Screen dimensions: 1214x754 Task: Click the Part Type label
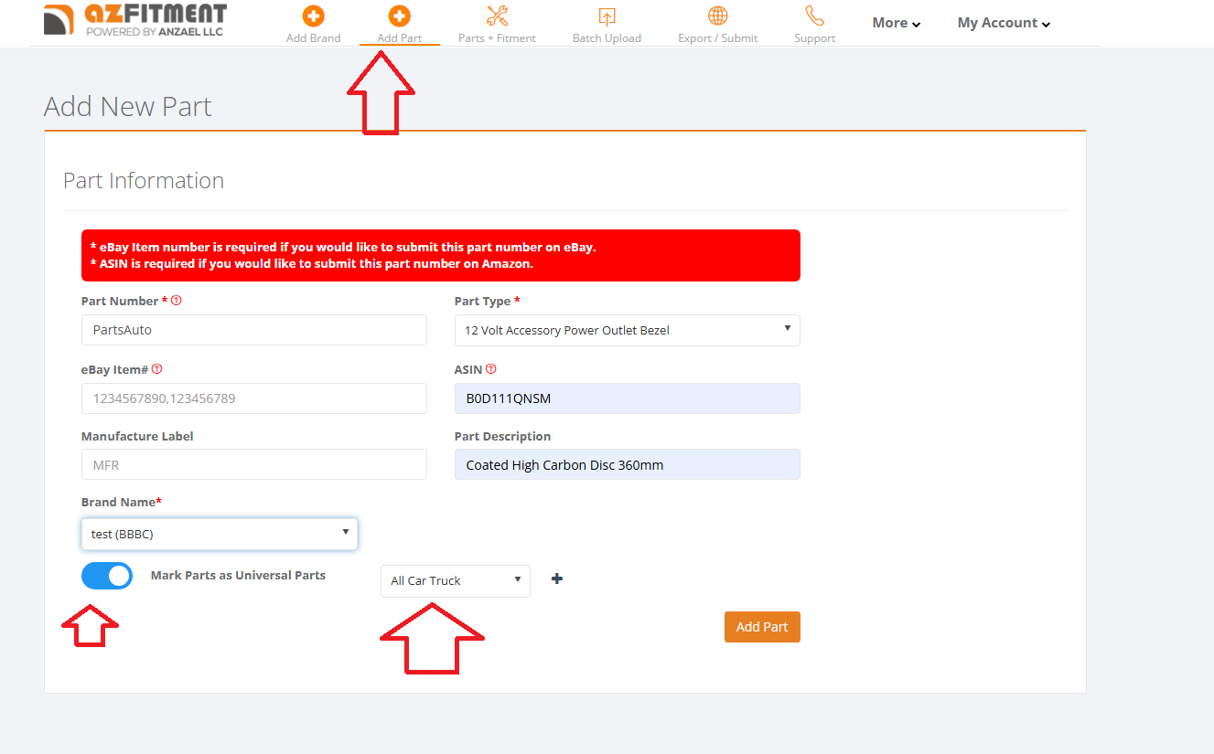coord(487,301)
